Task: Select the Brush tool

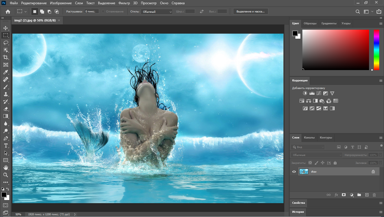Action: pyautogui.click(x=6, y=87)
